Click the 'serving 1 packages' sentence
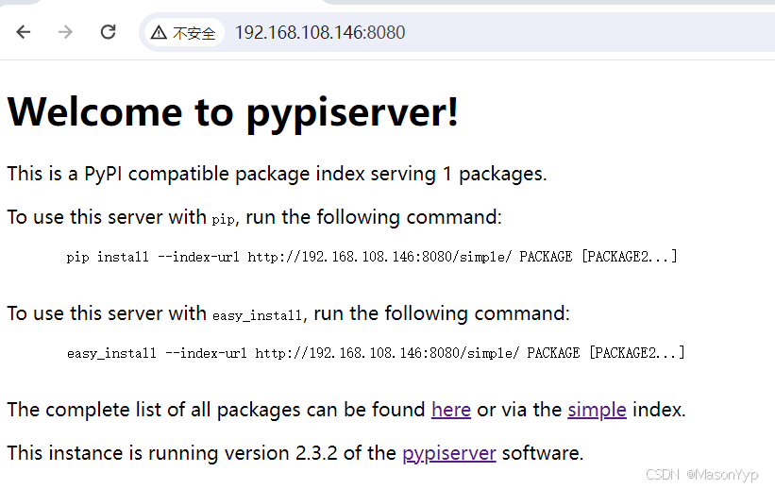 (x=277, y=174)
